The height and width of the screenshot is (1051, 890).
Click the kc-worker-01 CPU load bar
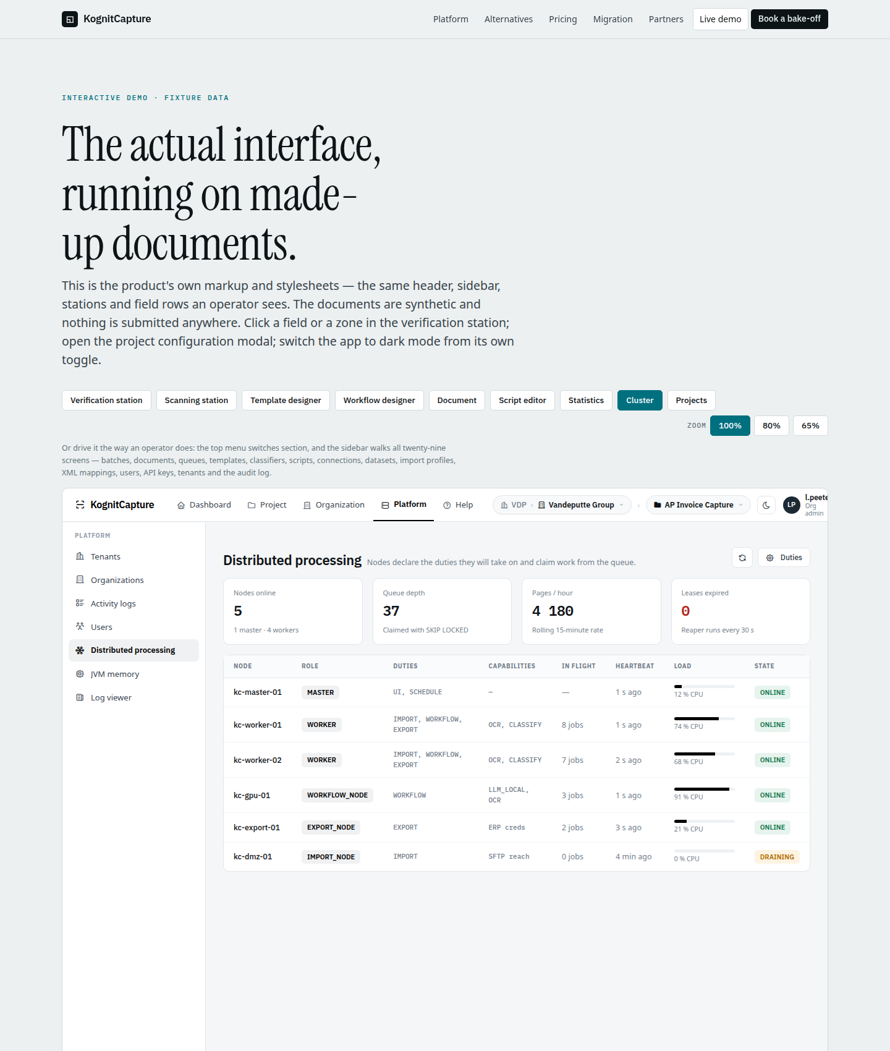704,719
